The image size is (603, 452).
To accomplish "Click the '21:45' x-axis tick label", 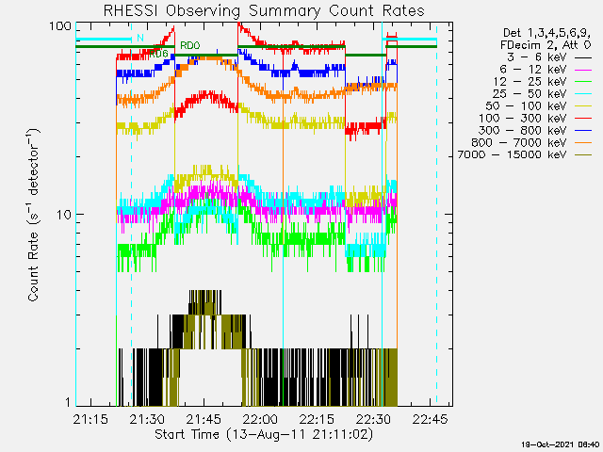I will 204,419.
